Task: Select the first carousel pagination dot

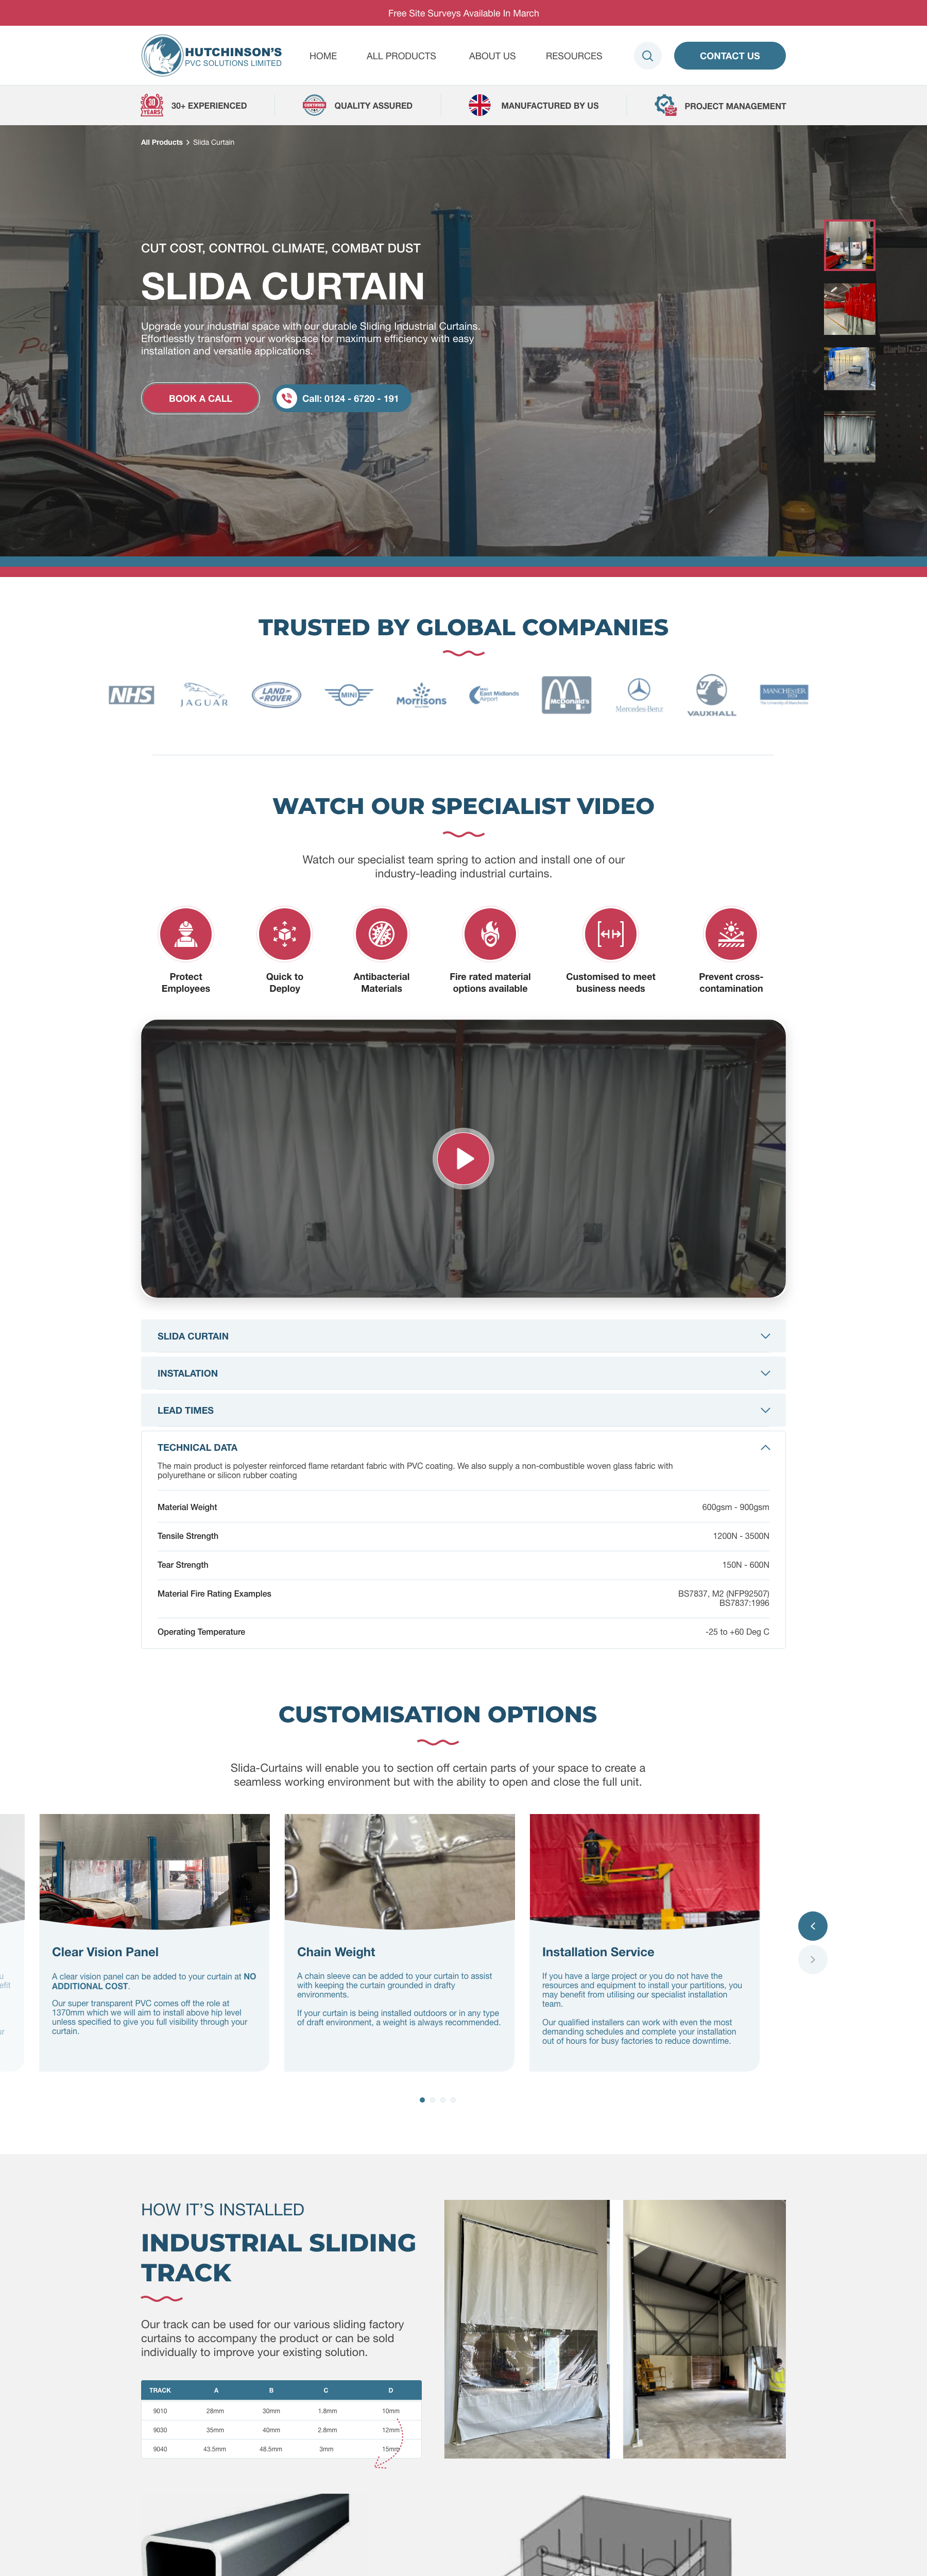Action: point(422,2100)
